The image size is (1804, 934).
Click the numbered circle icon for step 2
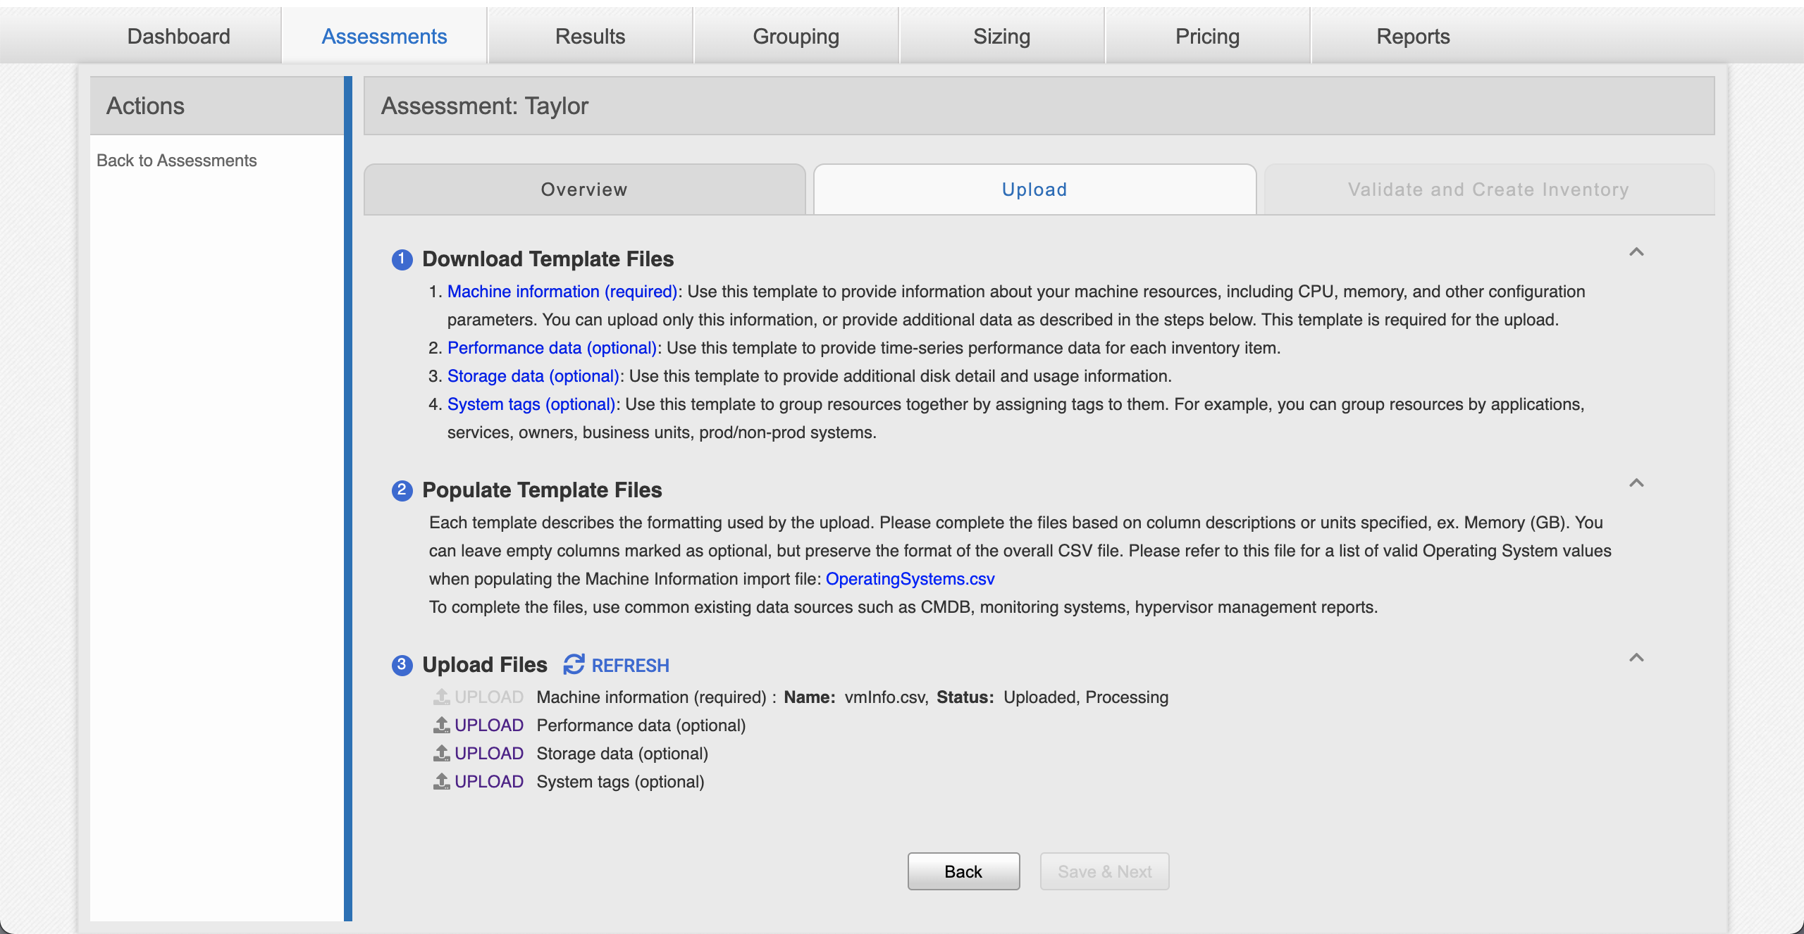pos(402,490)
